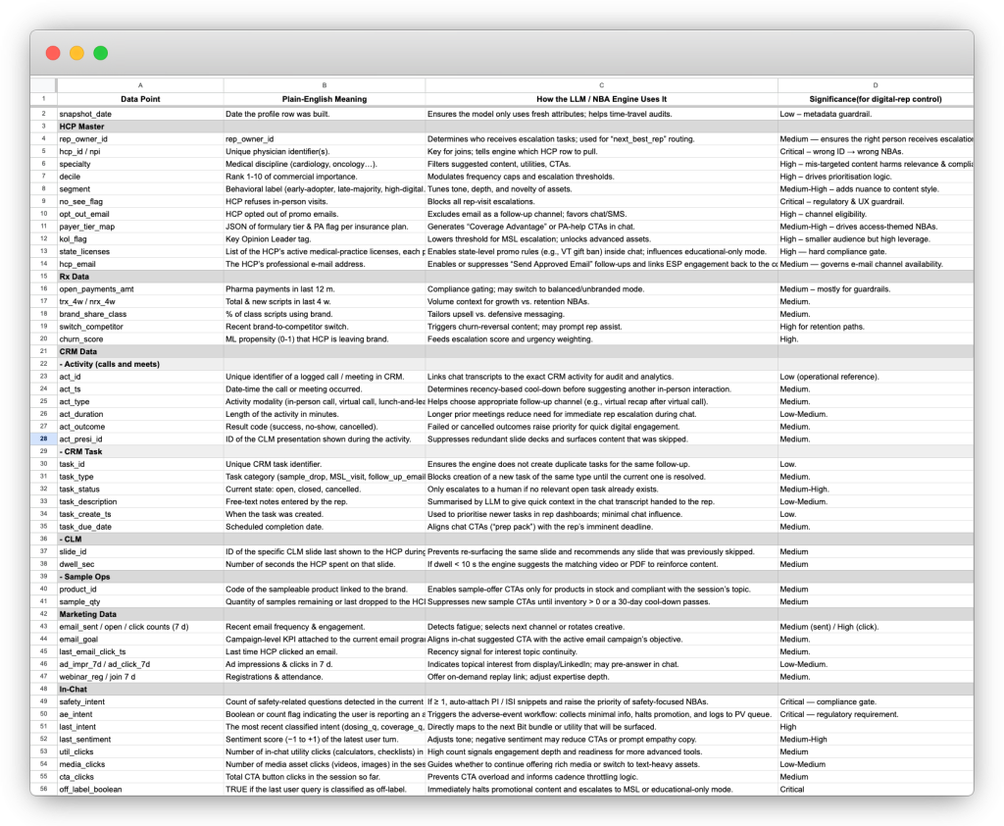Select column A header
The height and width of the screenshot is (826, 1004).
(140, 85)
